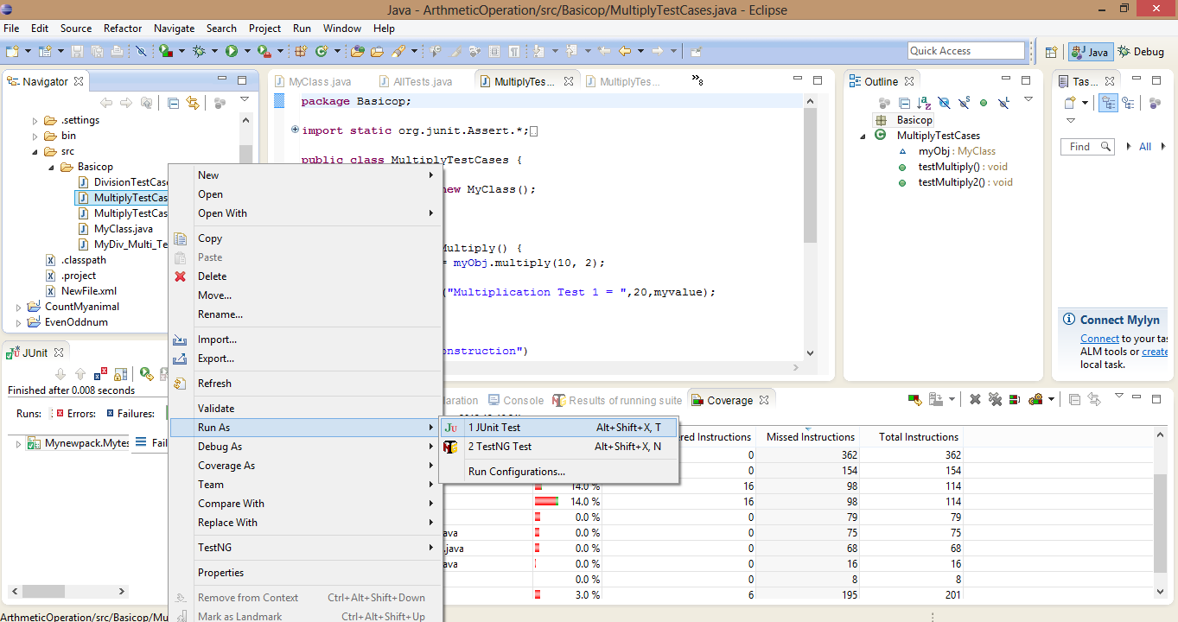The image size is (1178, 622).
Task: Open the Refactor menu
Action: click(x=123, y=28)
